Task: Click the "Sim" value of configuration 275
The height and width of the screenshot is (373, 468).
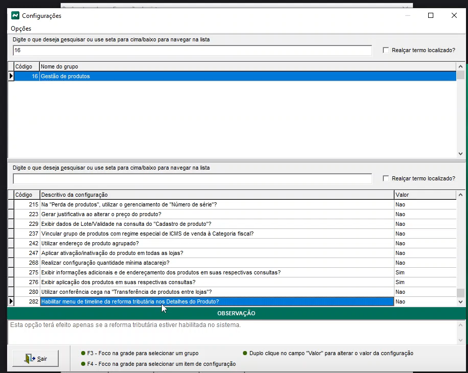Action: point(424,273)
